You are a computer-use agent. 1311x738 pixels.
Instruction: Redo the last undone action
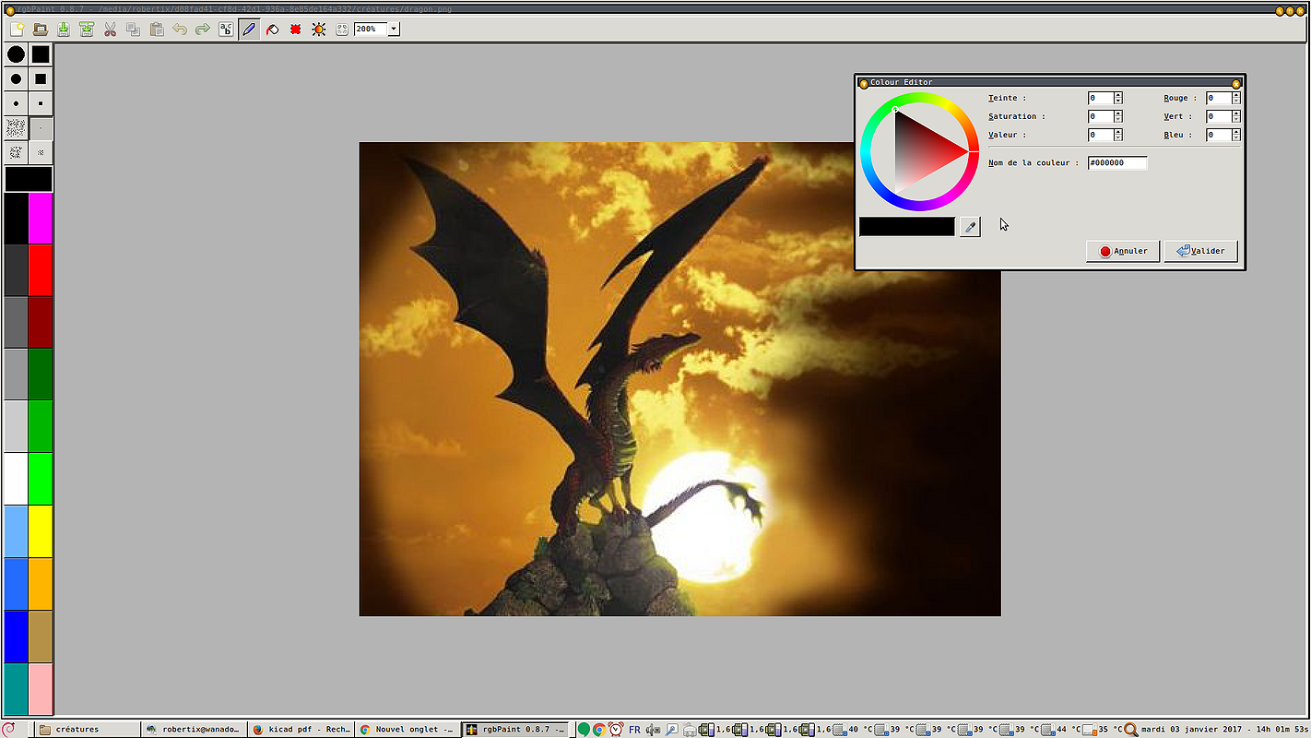(x=203, y=30)
